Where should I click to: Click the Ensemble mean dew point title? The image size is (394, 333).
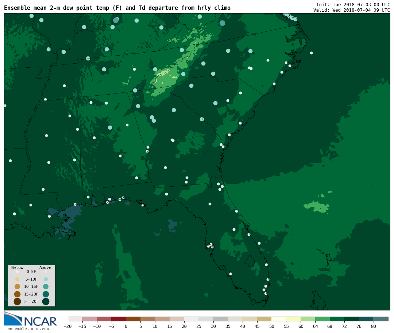[117, 8]
